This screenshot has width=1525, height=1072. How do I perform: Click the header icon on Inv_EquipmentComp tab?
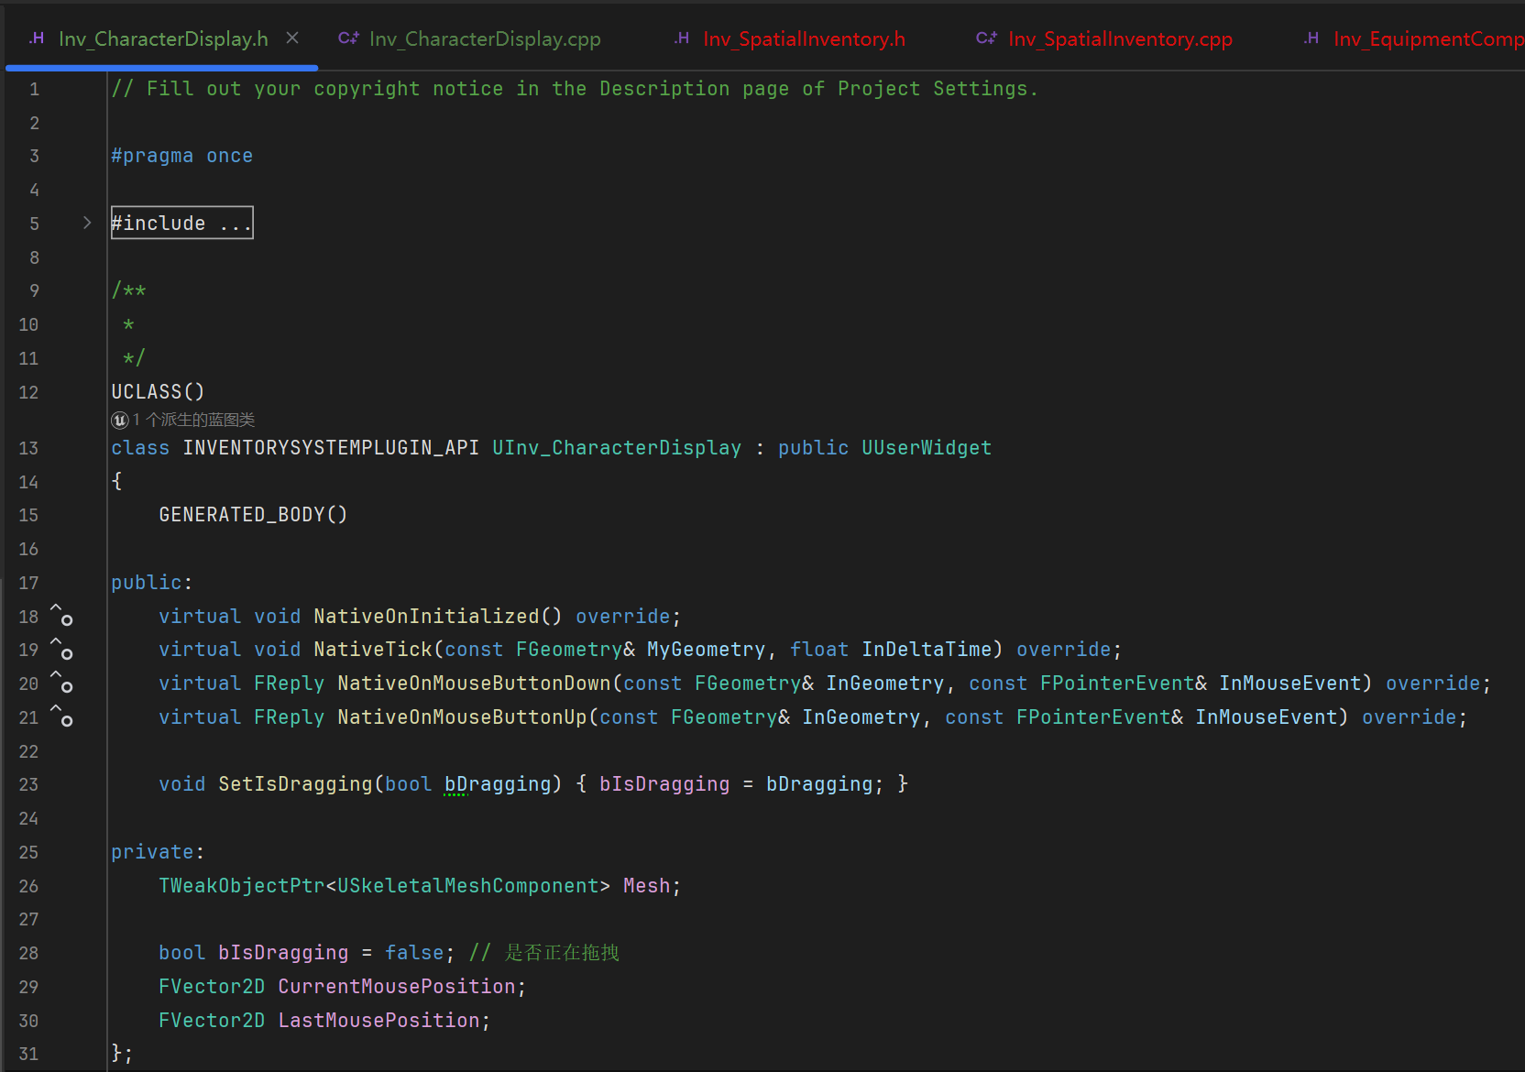coord(1311,38)
